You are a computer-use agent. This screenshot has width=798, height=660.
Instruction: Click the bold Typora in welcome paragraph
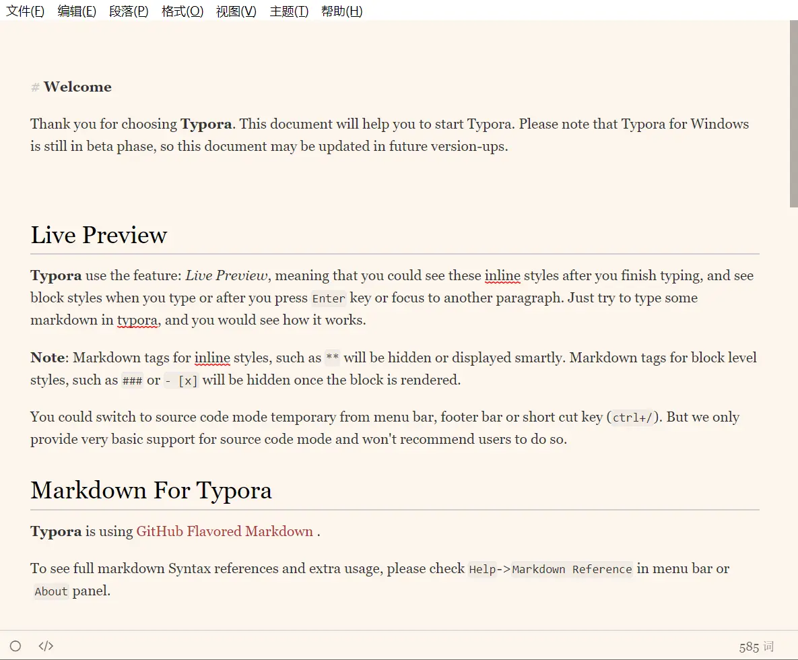[206, 124]
